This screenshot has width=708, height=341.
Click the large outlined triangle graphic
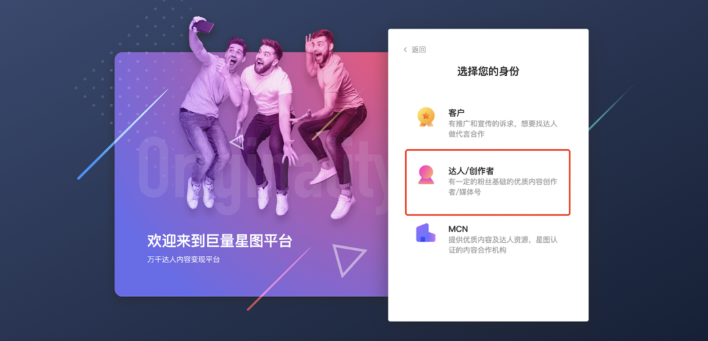(x=347, y=259)
